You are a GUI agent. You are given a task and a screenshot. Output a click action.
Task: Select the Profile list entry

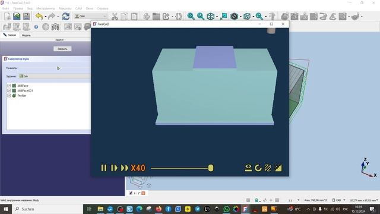pyautogui.click(x=21, y=96)
